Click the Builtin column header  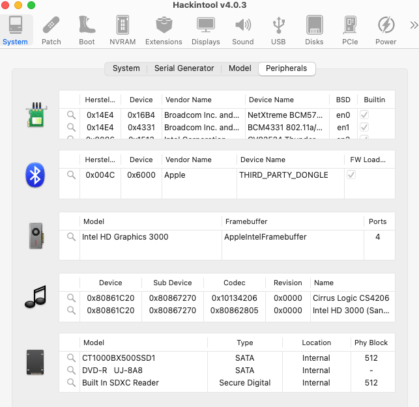[375, 100]
